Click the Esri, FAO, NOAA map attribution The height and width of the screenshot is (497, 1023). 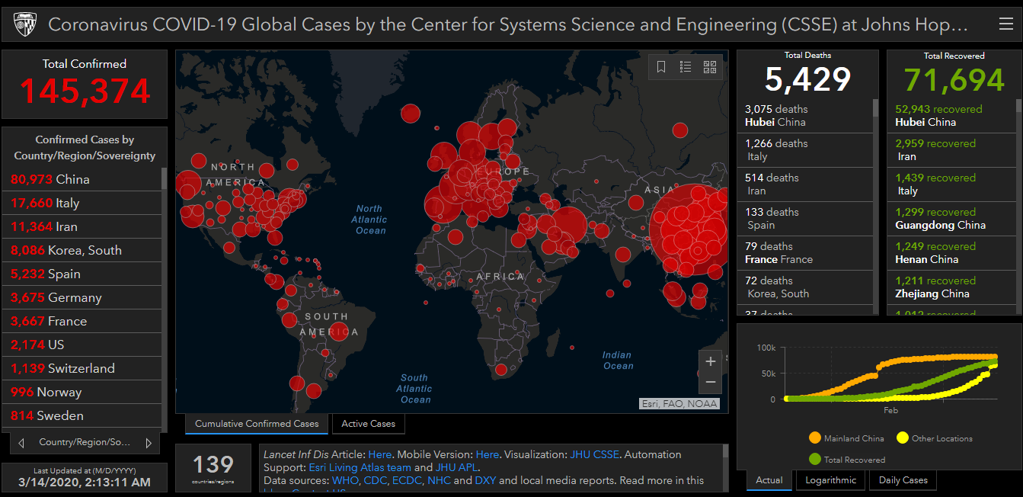click(x=679, y=403)
